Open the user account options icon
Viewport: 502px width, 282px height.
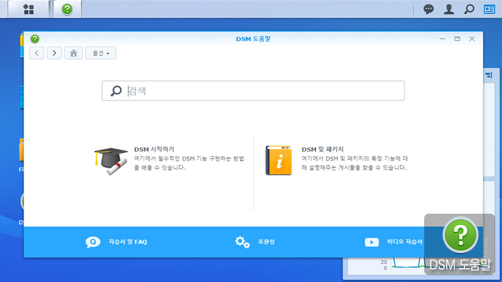pos(449,9)
